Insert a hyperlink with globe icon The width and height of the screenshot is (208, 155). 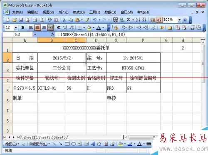pyautogui.click(x=122, y=20)
